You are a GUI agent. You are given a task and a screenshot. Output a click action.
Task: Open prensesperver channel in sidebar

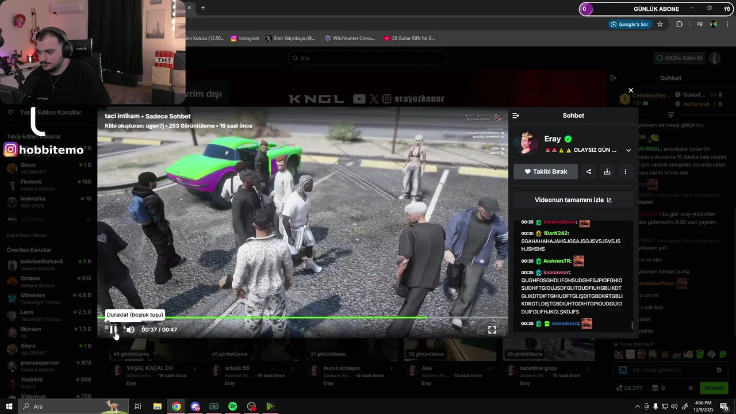49,366
